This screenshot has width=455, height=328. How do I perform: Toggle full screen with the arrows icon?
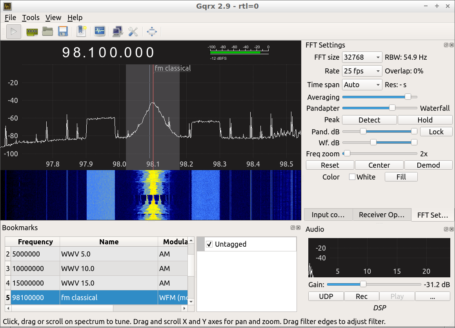pos(152,31)
